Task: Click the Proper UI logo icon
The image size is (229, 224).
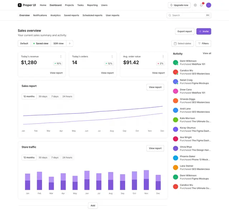Action: point(20,5)
